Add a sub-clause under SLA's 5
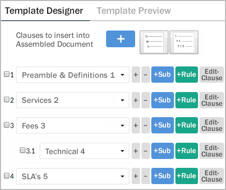The width and height of the screenshot is (226, 190). coord(163,176)
